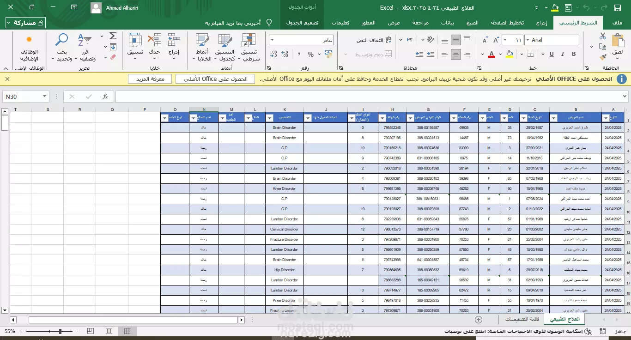Open the fill color dropdown arrow
The width and height of the screenshot is (631, 340).
(500, 54)
